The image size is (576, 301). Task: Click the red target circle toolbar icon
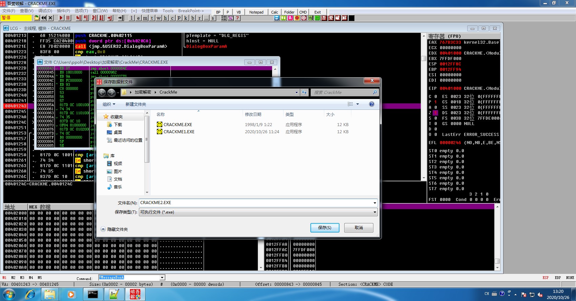click(304, 18)
